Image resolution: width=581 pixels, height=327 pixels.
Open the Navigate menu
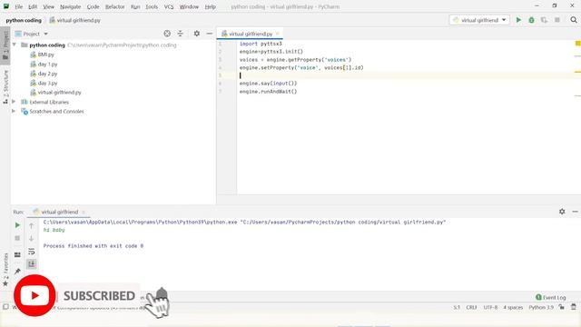(x=71, y=6)
